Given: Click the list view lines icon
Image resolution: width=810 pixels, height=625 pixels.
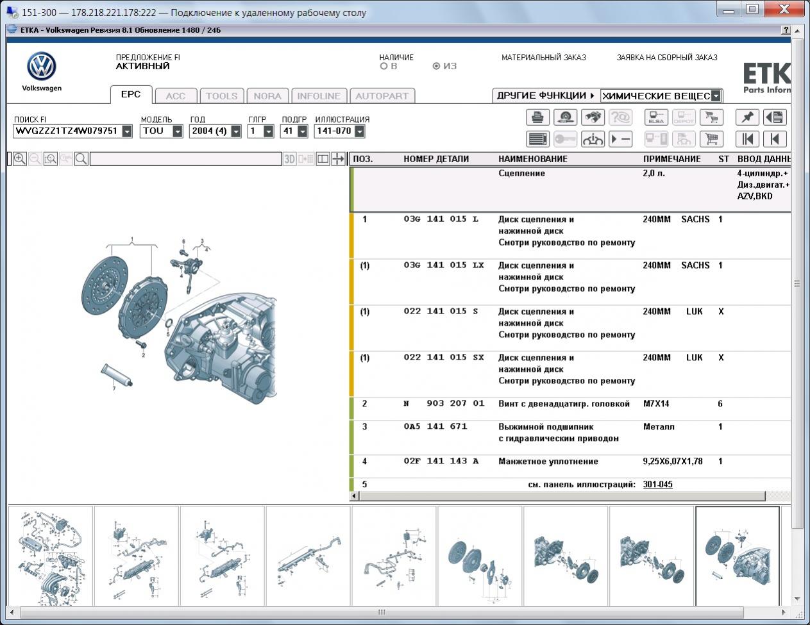Looking at the screenshot, I should coord(537,138).
